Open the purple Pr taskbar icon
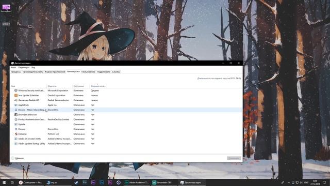 pyautogui.click(x=110, y=182)
